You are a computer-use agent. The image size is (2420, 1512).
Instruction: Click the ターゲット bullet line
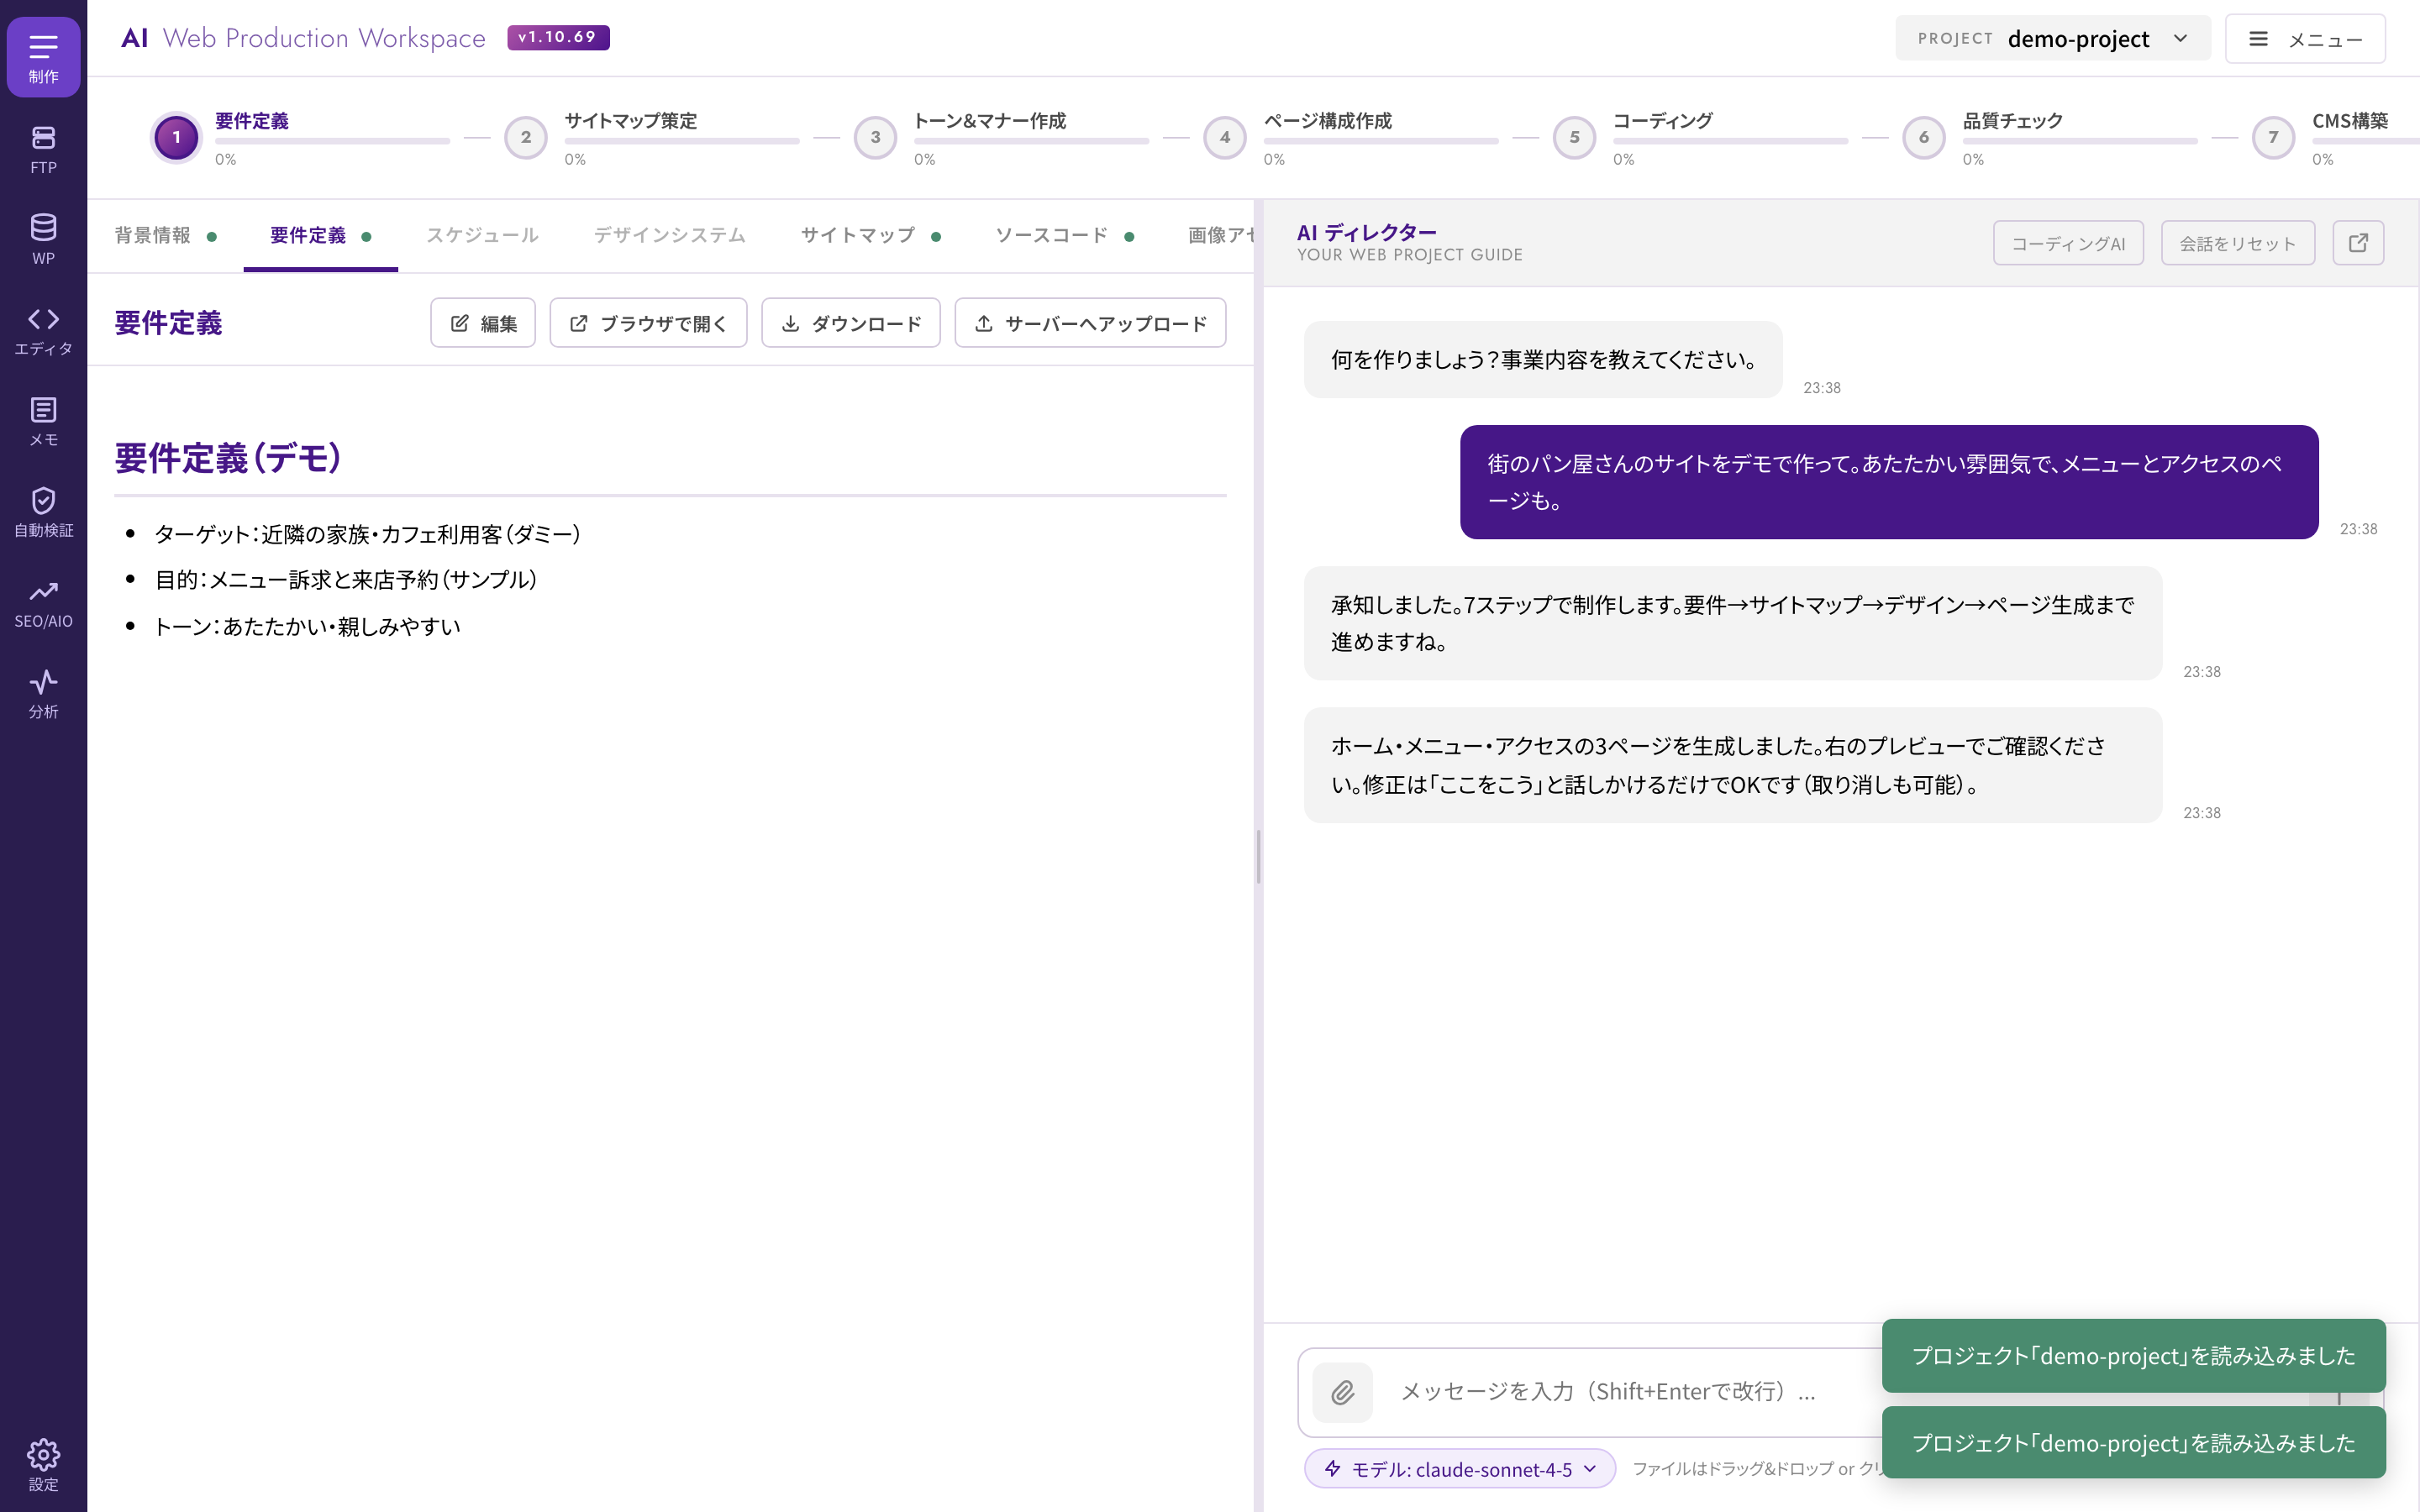click(x=367, y=534)
